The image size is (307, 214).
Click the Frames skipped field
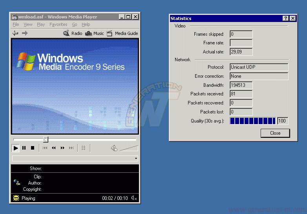[241, 34]
